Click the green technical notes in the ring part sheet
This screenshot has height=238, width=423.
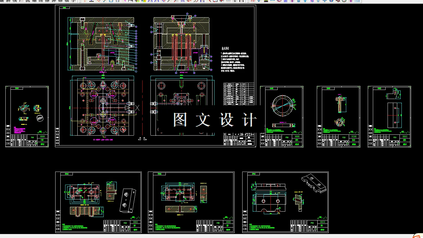click(275, 130)
